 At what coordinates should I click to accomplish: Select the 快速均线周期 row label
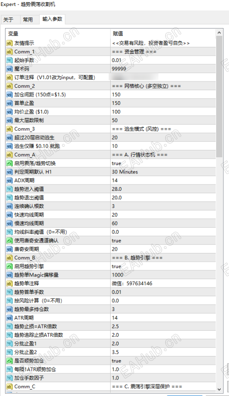click(x=29, y=215)
